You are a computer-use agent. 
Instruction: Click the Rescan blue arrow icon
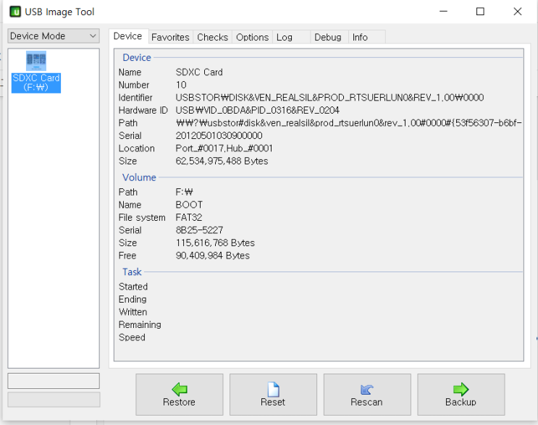pos(367,390)
